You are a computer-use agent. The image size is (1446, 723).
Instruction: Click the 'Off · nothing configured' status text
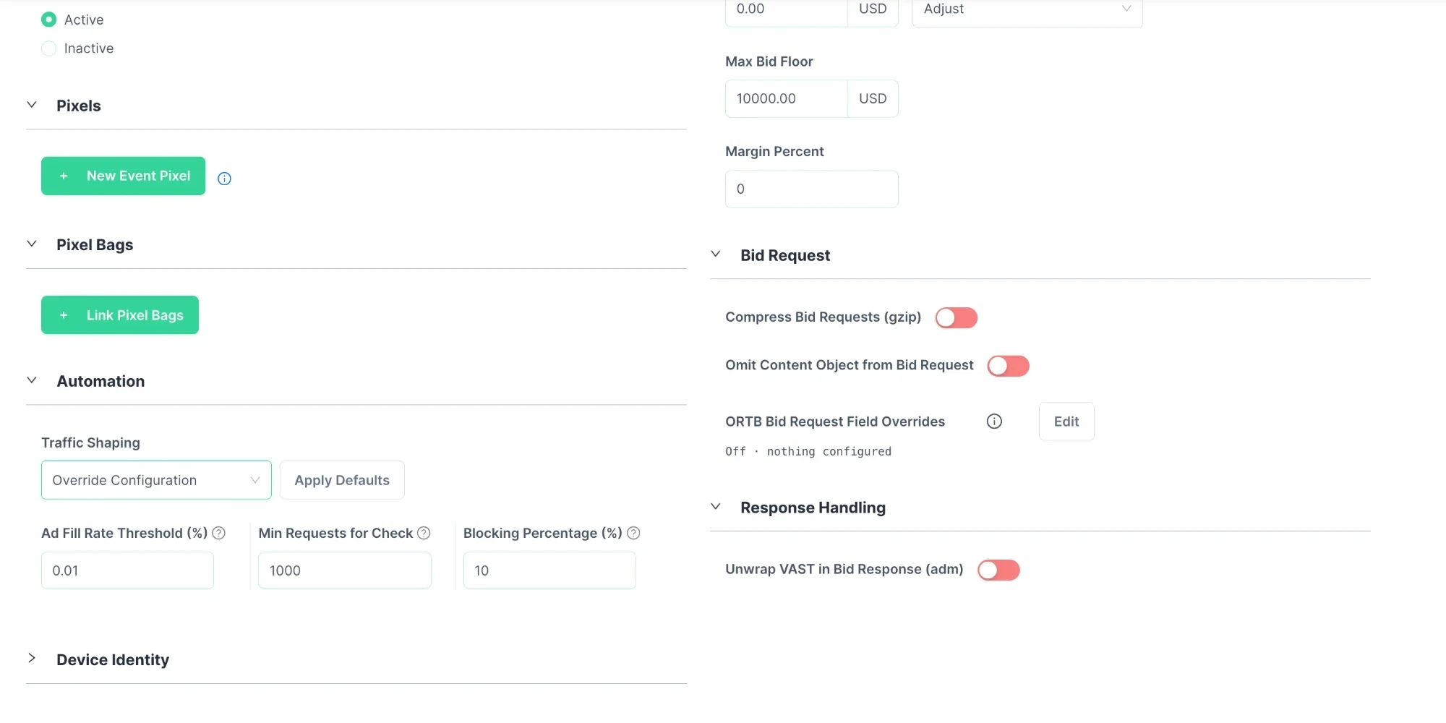pos(808,451)
